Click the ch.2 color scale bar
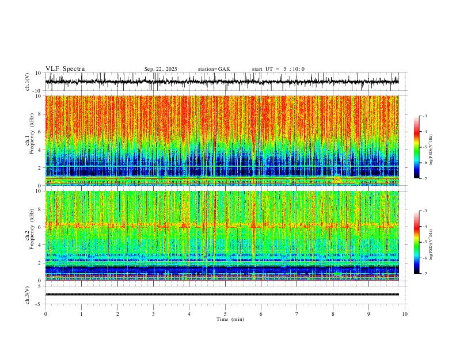 coord(417,242)
